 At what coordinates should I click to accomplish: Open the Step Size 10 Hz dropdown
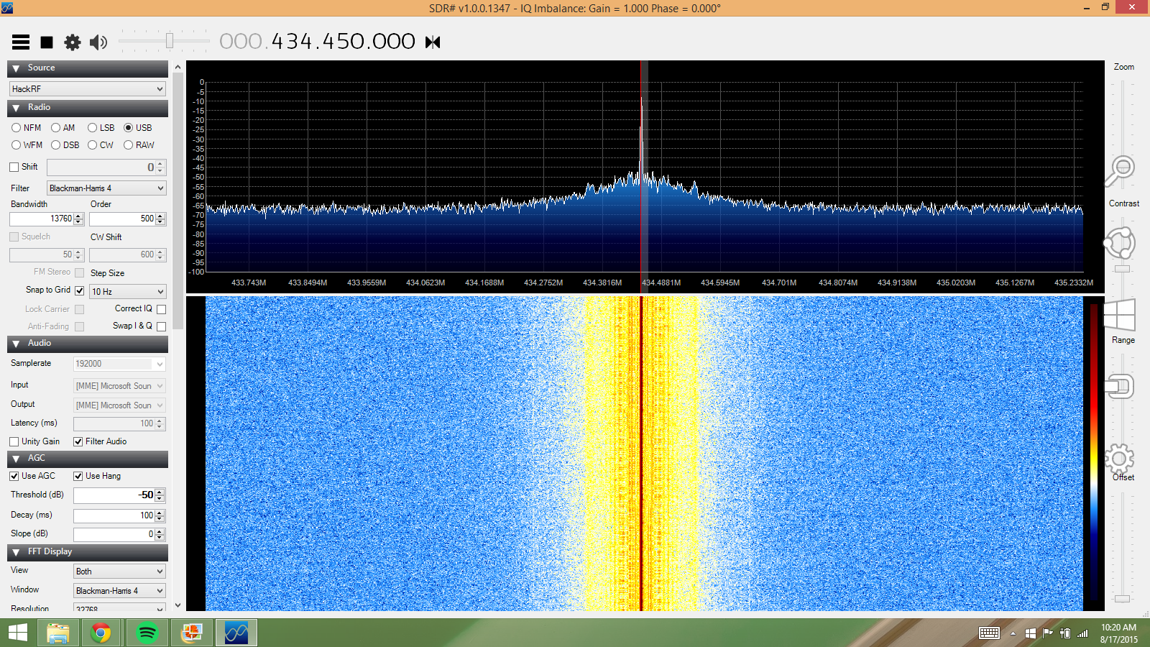(x=127, y=292)
